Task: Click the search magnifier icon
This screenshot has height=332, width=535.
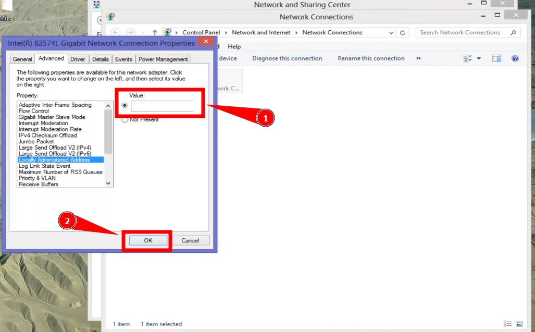Action: 513,33
